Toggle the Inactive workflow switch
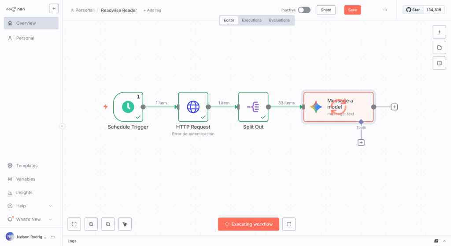 coord(304,10)
